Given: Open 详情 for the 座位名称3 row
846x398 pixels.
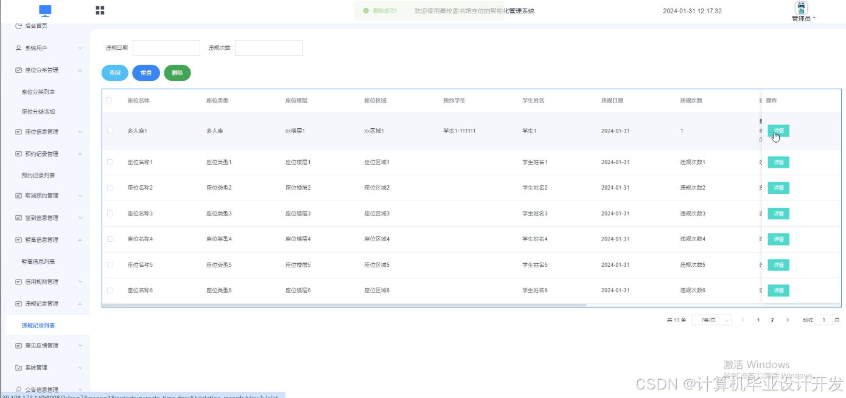Looking at the screenshot, I should (x=778, y=213).
